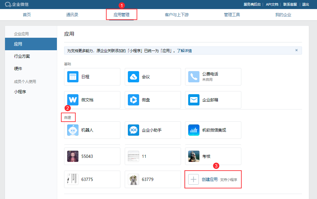Open the 帆软微信集成 chart icon
The width and height of the screenshot is (317, 199).
point(194,130)
